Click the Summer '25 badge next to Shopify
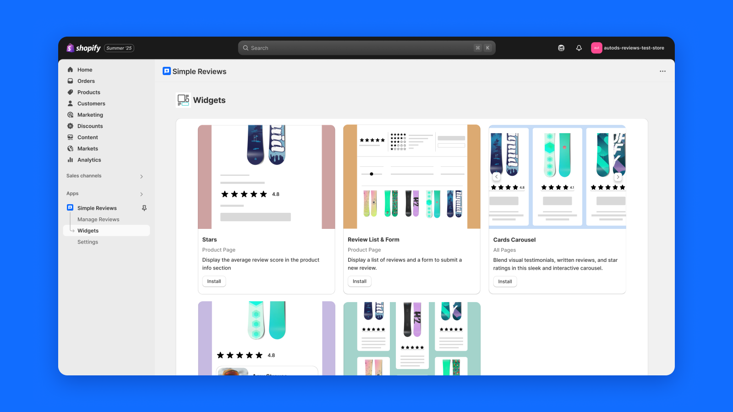Viewport: 733px width, 412px height. 119,48
